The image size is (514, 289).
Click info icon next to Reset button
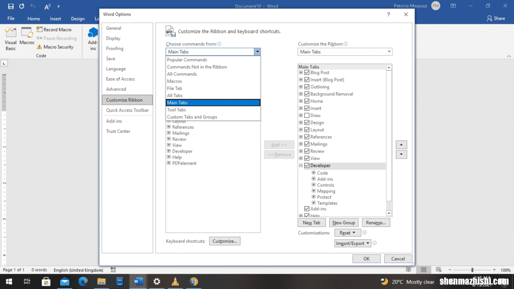coord(364,232)
